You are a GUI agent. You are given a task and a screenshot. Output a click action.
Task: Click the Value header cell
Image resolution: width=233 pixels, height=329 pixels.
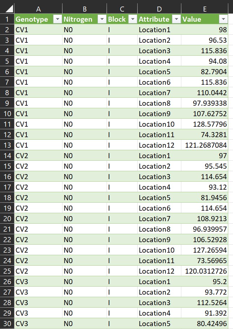tap(199, 20)
